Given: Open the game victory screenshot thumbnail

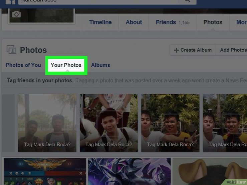Looking at the screenshot, I should 45,172.
